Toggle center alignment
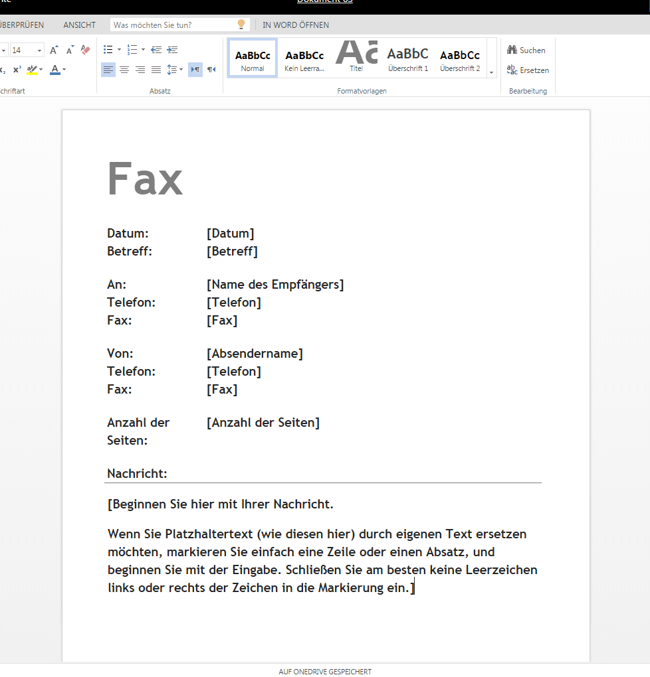This screenshot has width=650, height=677. [x=124, y=70]
